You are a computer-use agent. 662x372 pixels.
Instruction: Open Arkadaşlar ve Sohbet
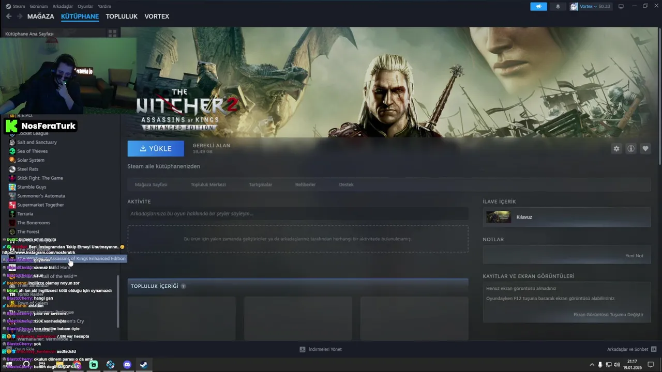(631, 349)
